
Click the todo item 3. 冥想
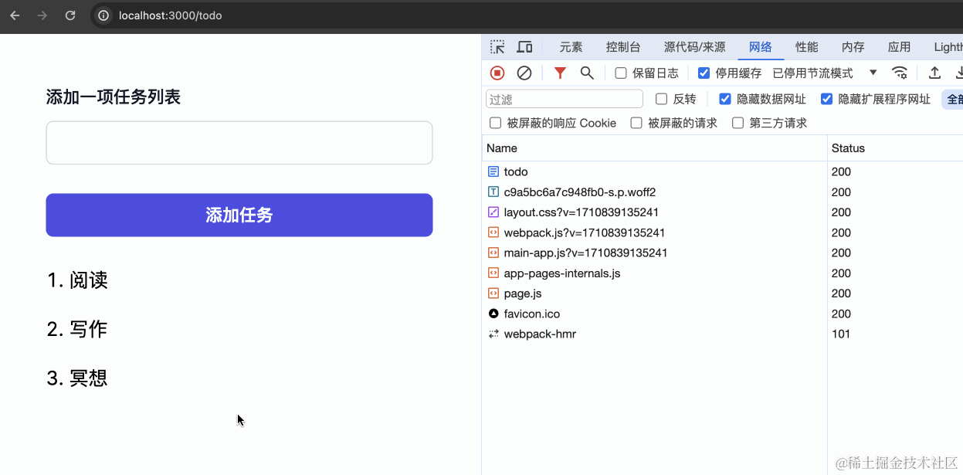tap(77, 378)
